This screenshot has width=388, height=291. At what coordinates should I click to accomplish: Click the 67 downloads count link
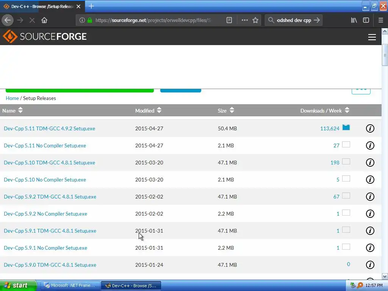tap(336, 197)
